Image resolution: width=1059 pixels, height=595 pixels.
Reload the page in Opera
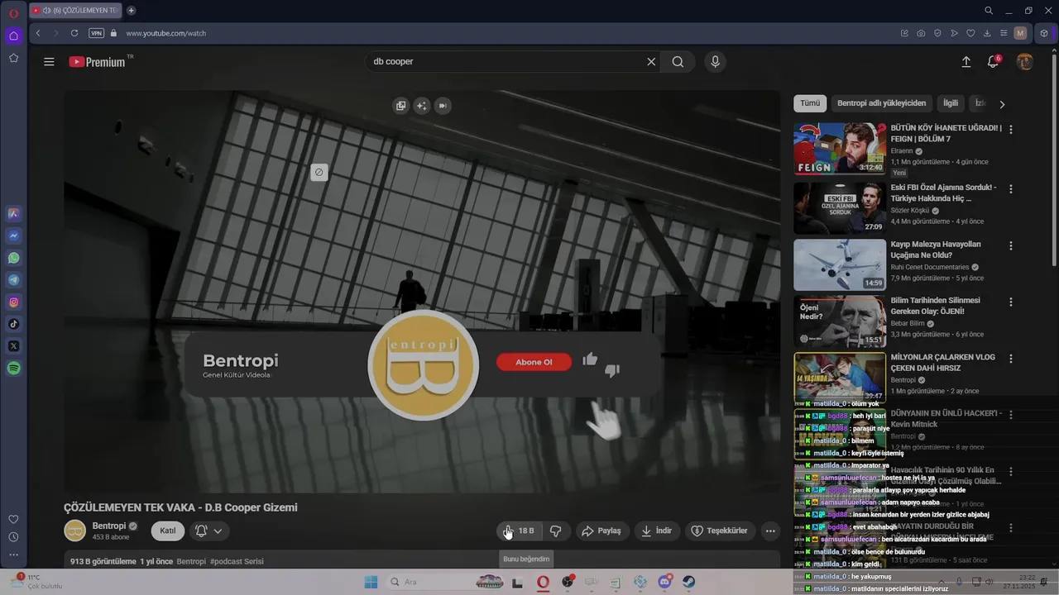pyautogui.click(x=74, y=33)
